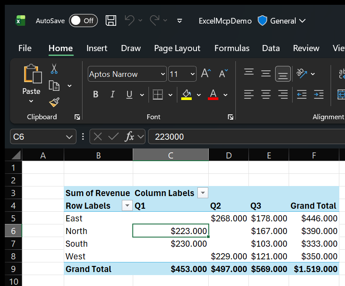Click the Select All corner triangle
345x286 pixels.
click(16, 155)
